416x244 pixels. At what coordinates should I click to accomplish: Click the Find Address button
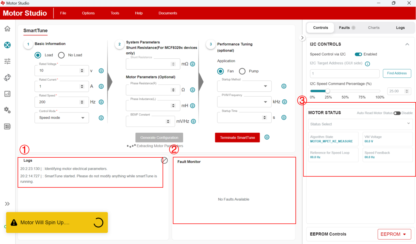click(397, 74)
